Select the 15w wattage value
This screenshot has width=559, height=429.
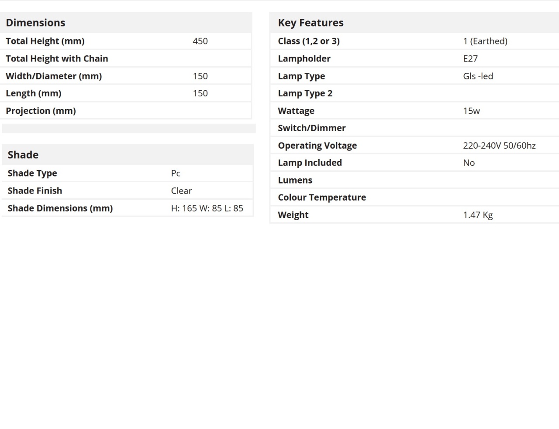click(x=471, y=111)
